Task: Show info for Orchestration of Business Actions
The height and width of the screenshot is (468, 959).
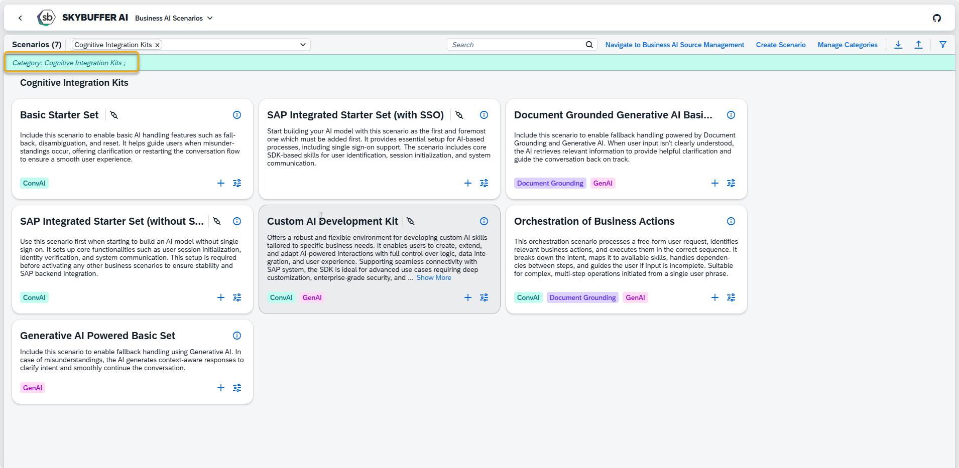Action: click(x=731, y=221)
